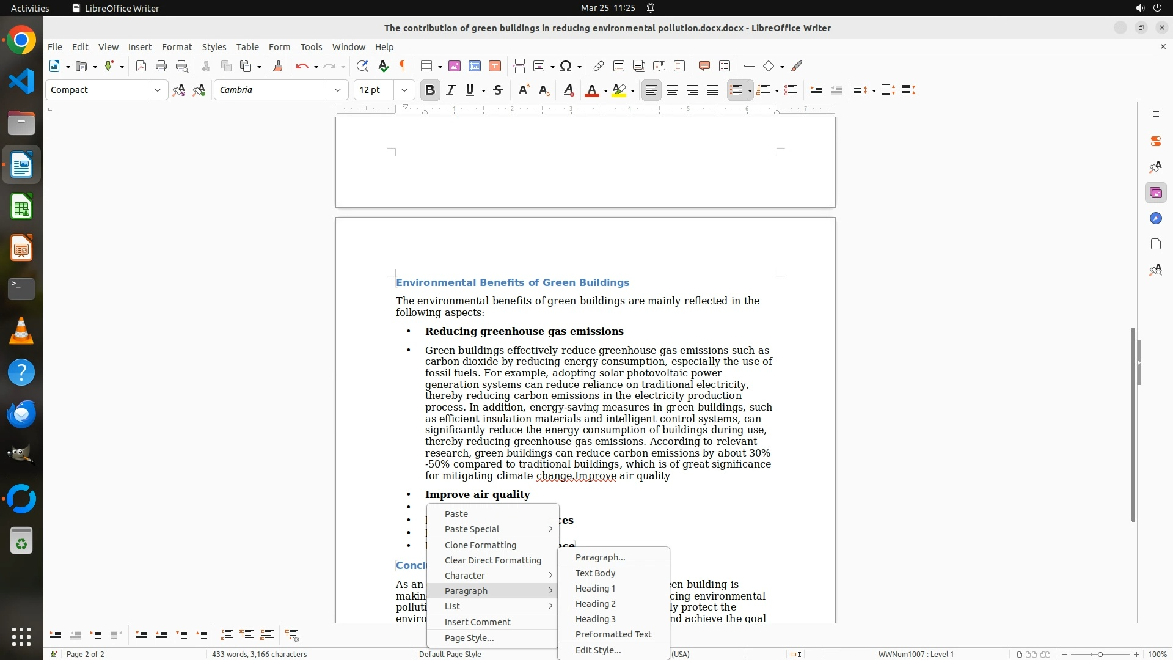Choose Clear Direct Formatting context entry
This screenshot has height=660, width=1173.
click(492, 560)
